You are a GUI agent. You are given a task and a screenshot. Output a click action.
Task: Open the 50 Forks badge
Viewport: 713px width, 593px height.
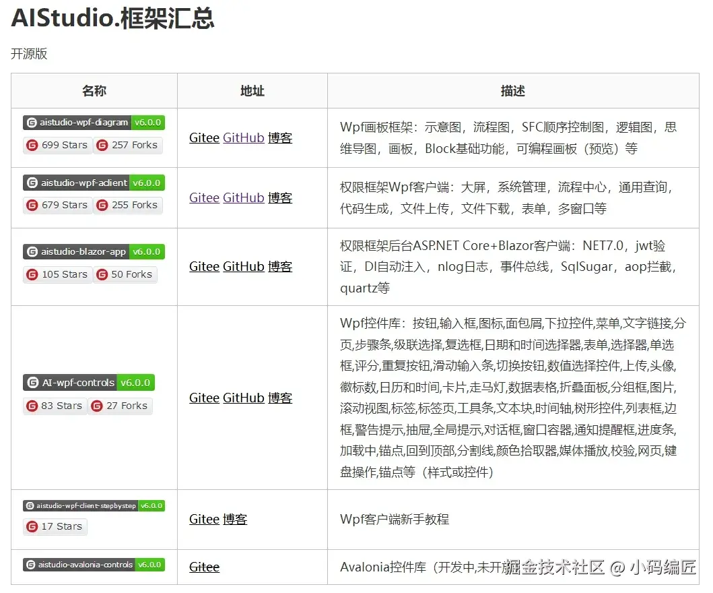[125, 274]
